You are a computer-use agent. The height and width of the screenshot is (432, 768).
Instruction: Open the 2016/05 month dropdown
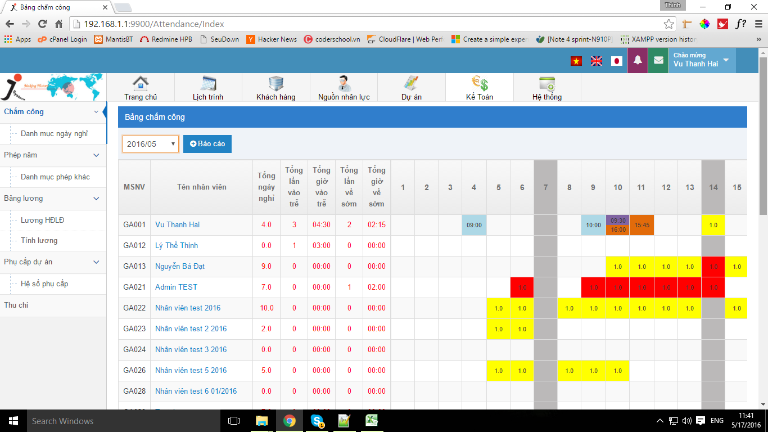151,144
